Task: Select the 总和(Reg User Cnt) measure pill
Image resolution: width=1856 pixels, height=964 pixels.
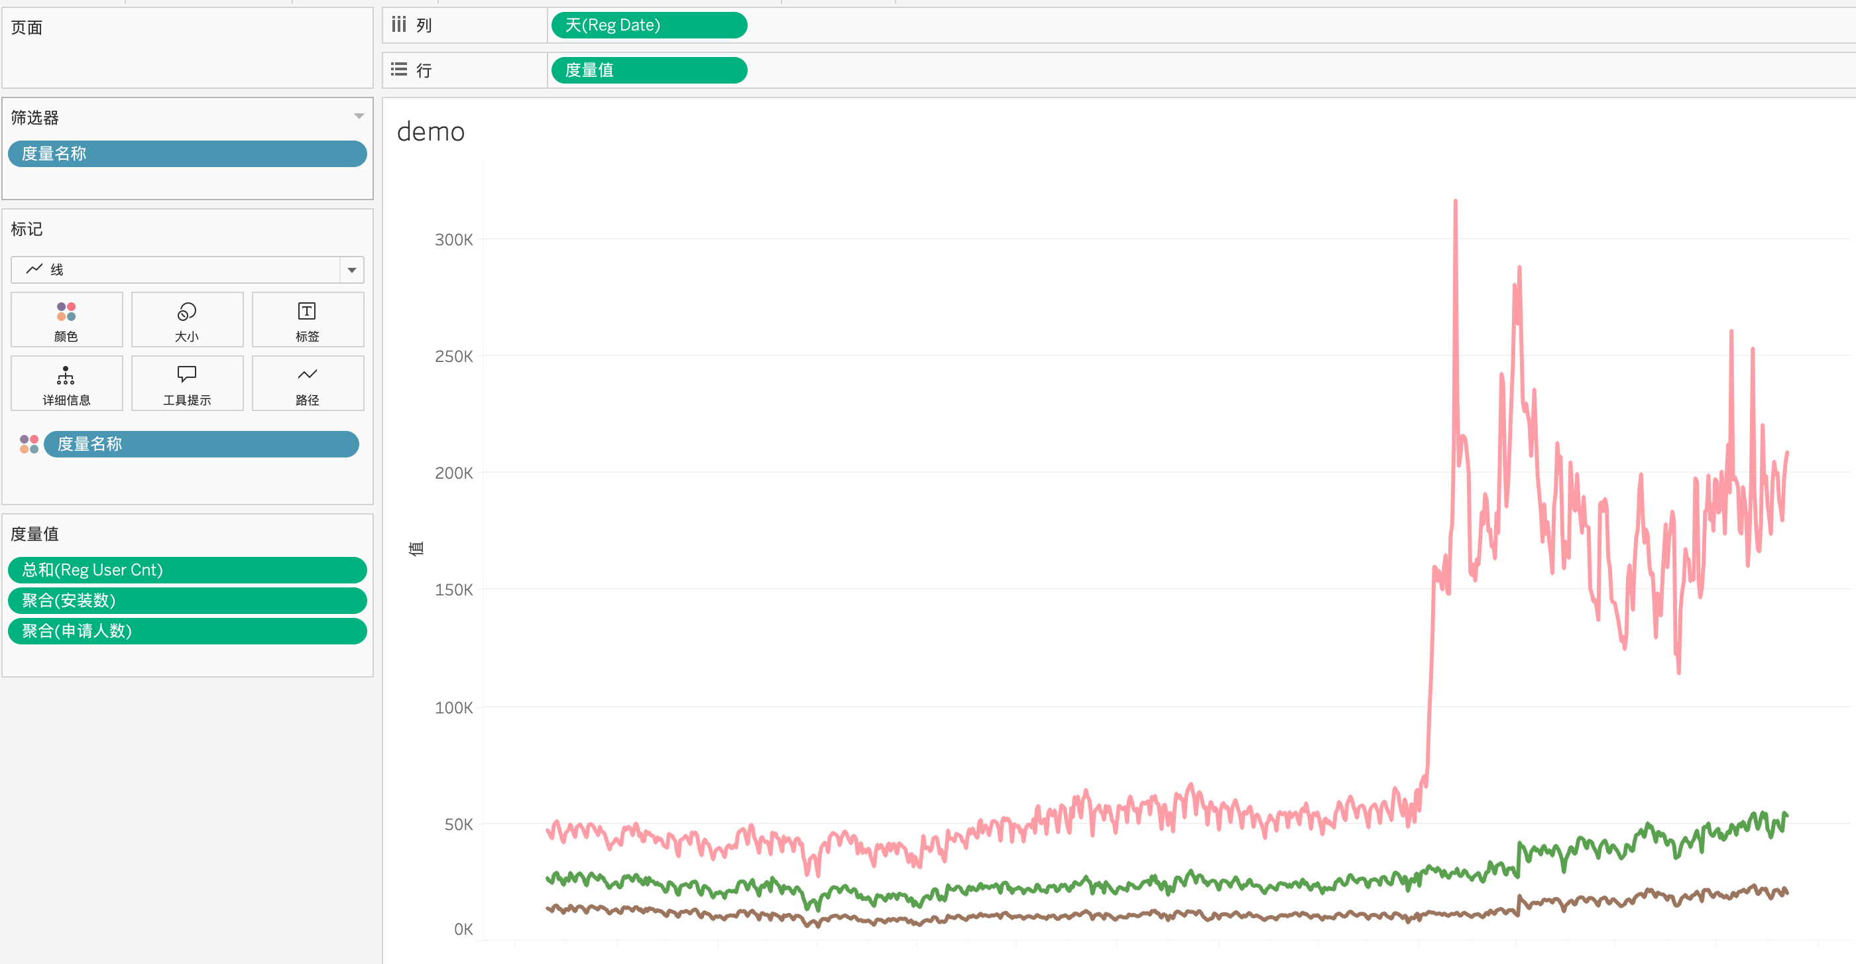Action: click(x=188, y=570)
